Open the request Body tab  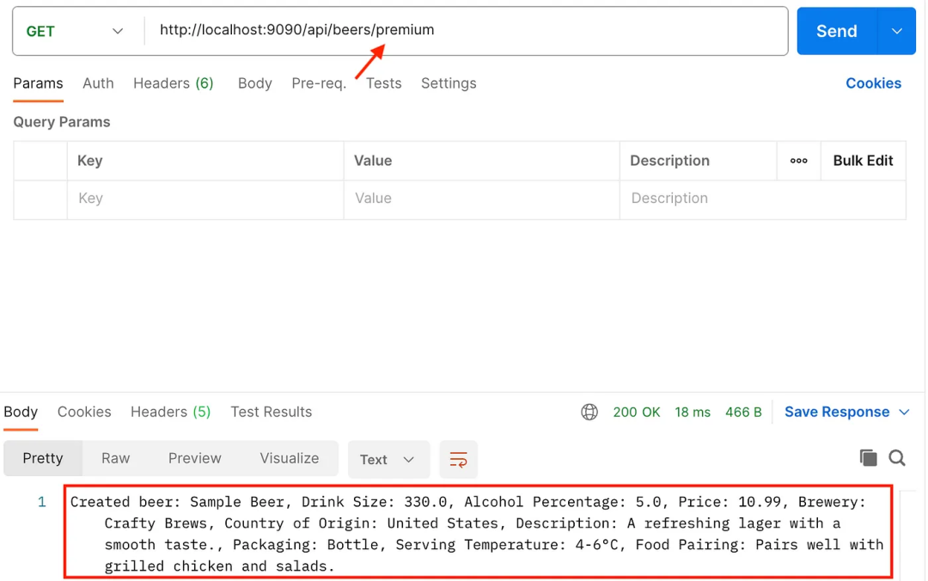(x=255, y=83)
